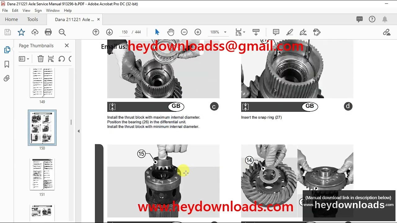This screenshot has height=223, width=397.
Task: Zoom in with the plus circle
Action: coord(198,32)
